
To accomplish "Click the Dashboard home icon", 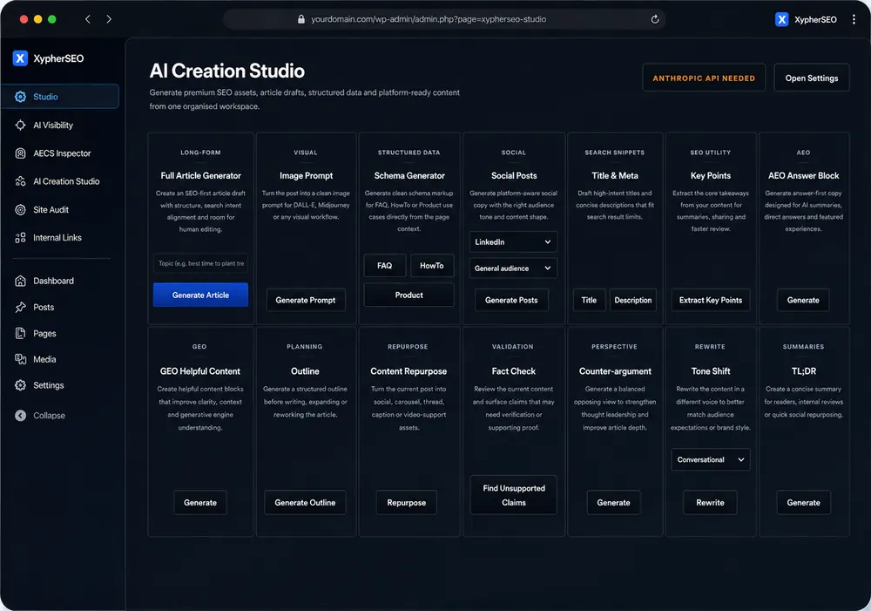I will pyautogui.click(x=21, y=281).
